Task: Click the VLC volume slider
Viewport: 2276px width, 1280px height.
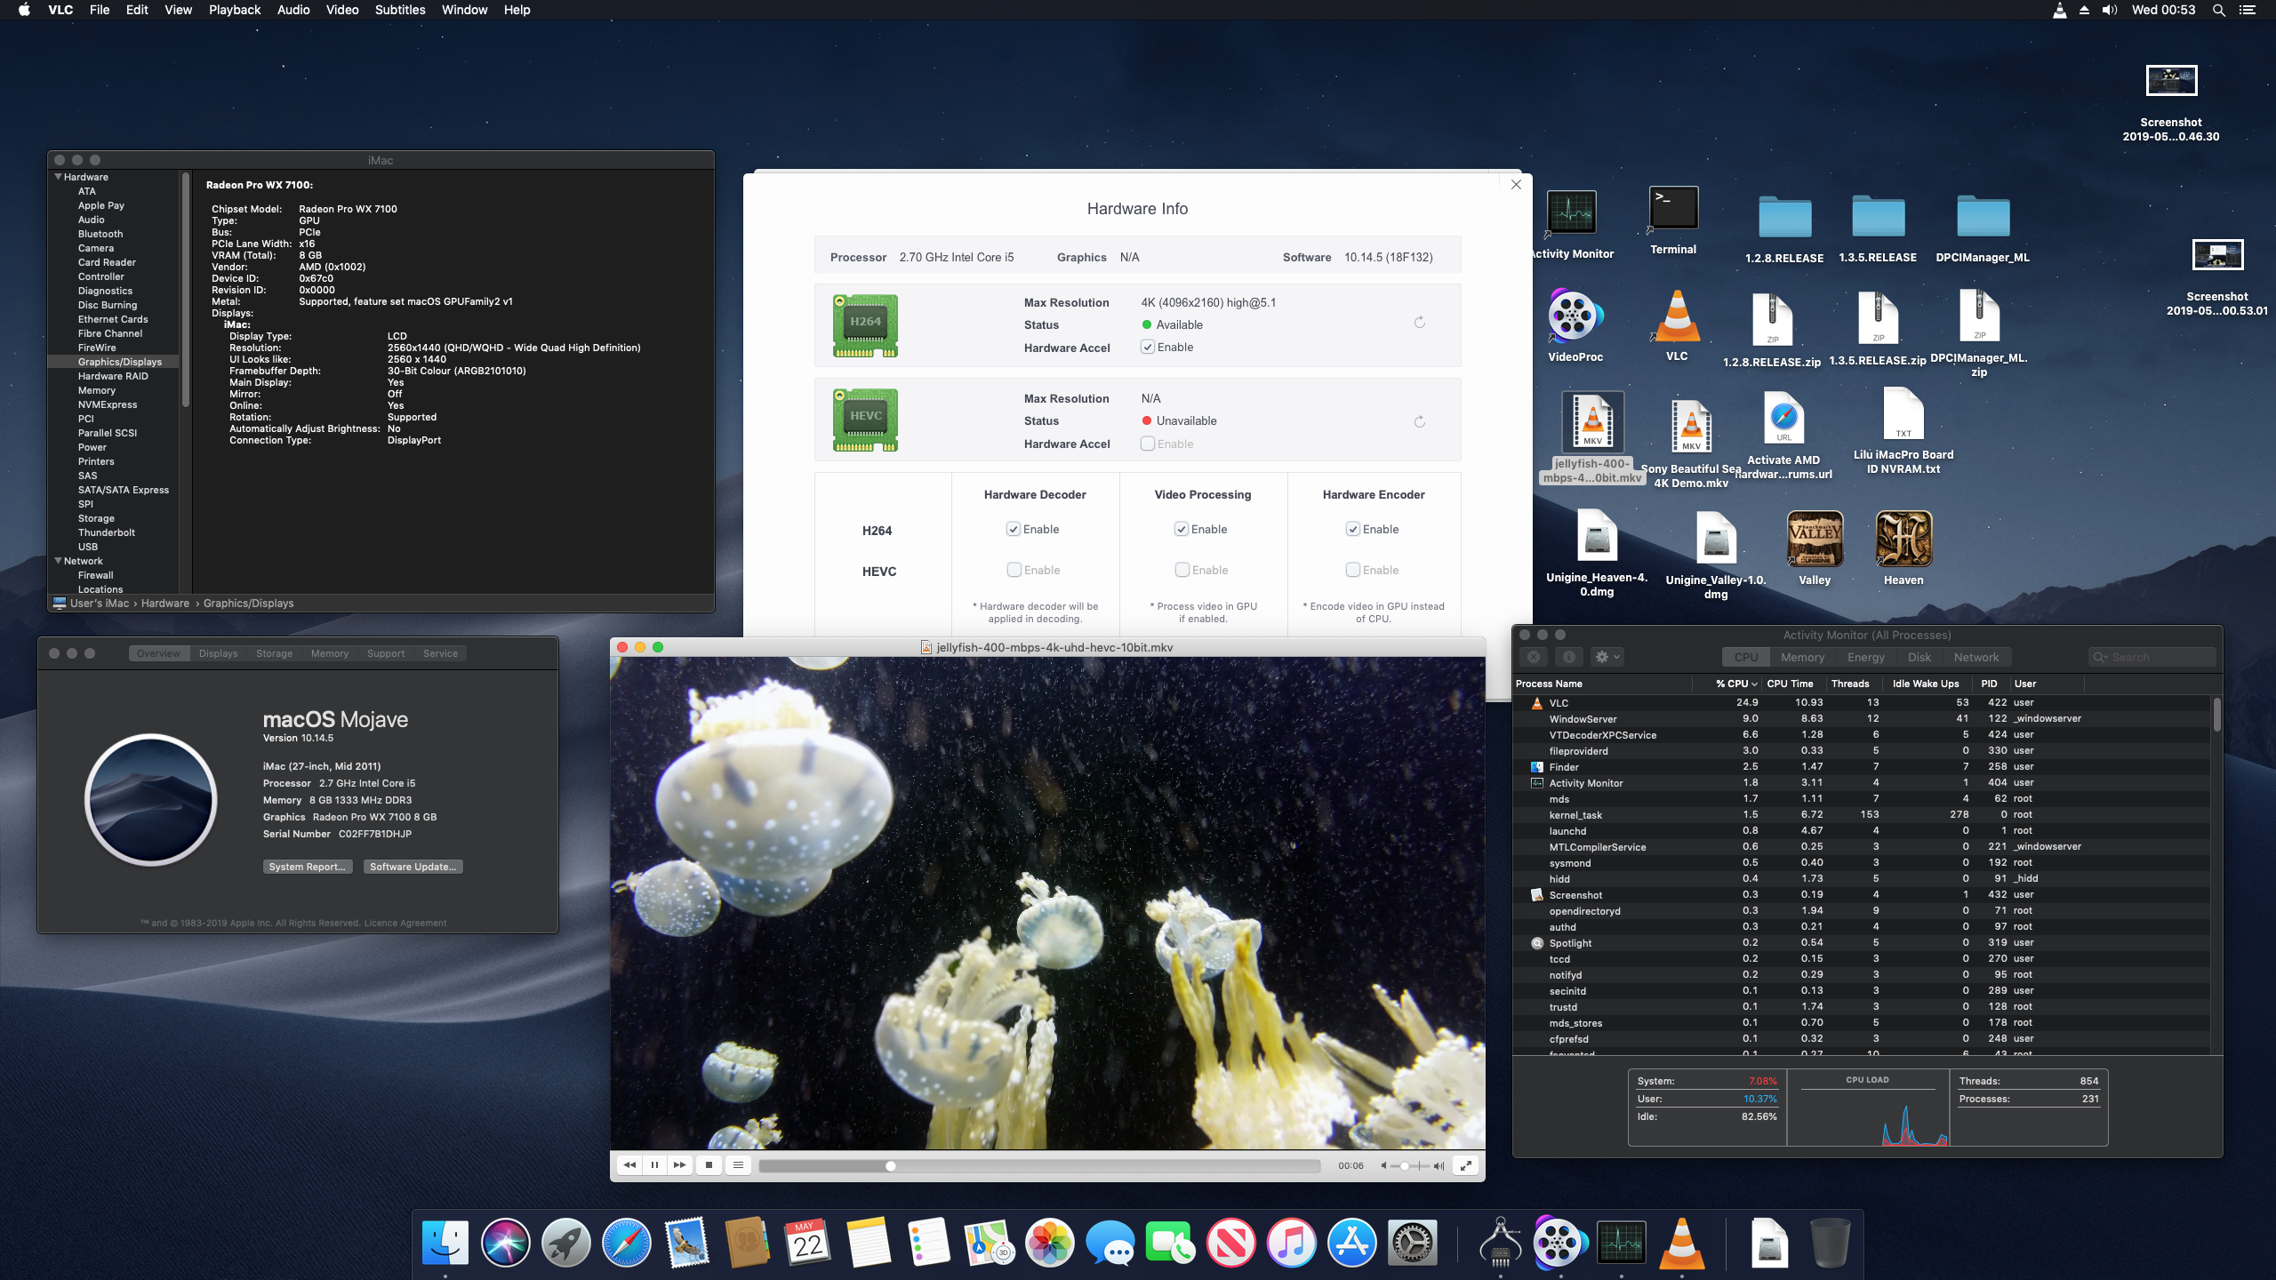Action: (x=1411, y=1165)
